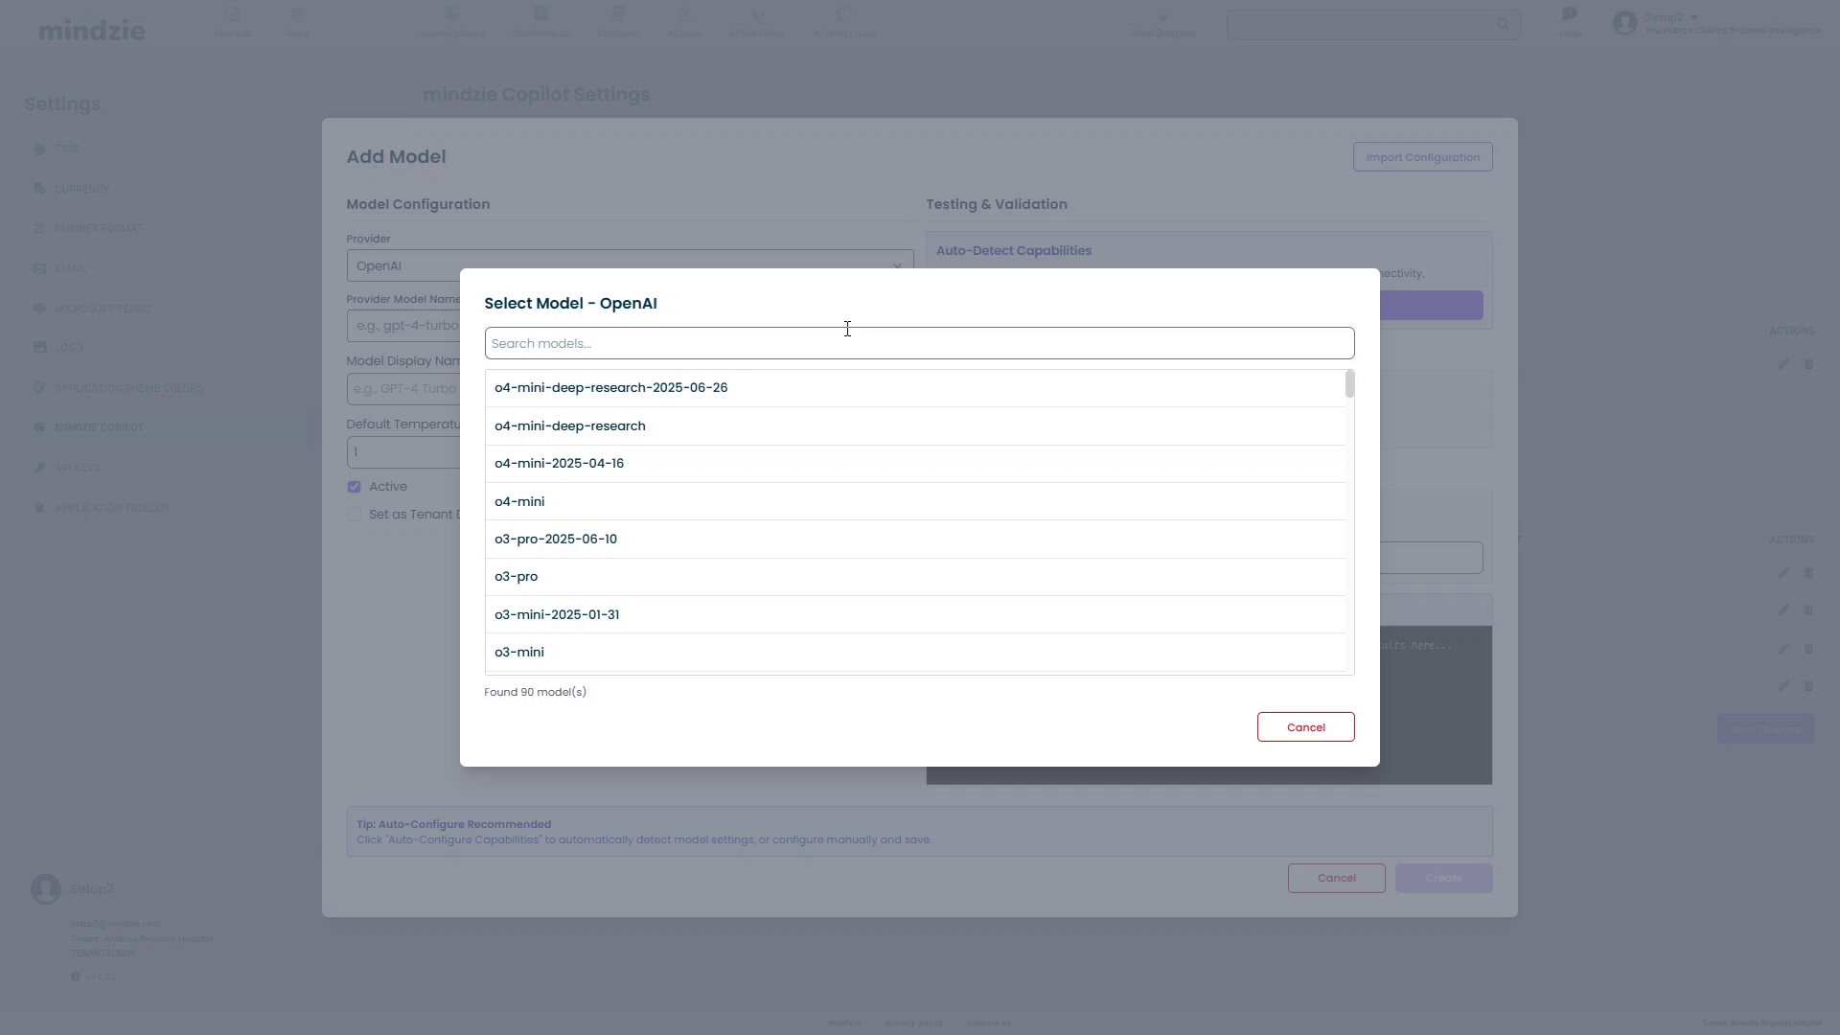Choose the o4-mini-2025-04-16 model
This screenshot has width=1840, height=1035.
[915, 464]
